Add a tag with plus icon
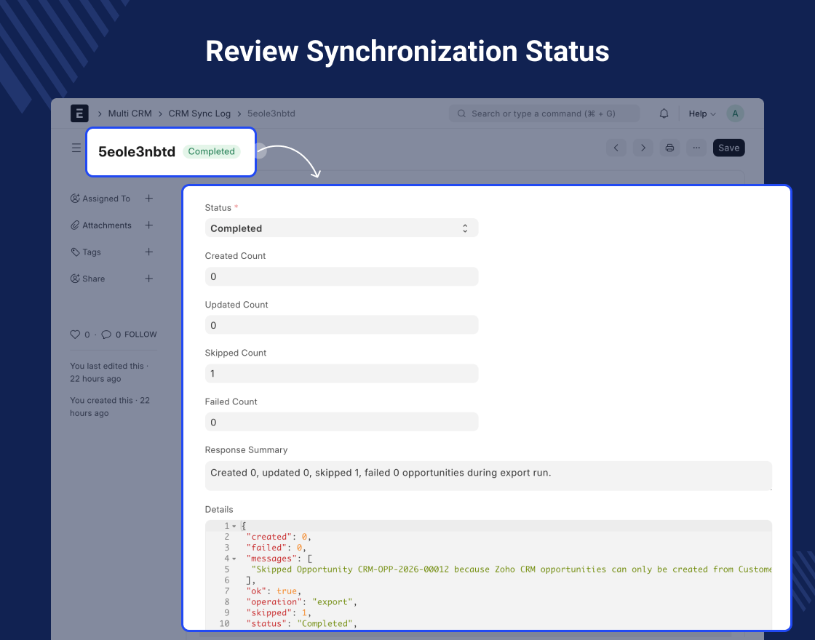Viewport: 815px width, 640px height. 148,252
